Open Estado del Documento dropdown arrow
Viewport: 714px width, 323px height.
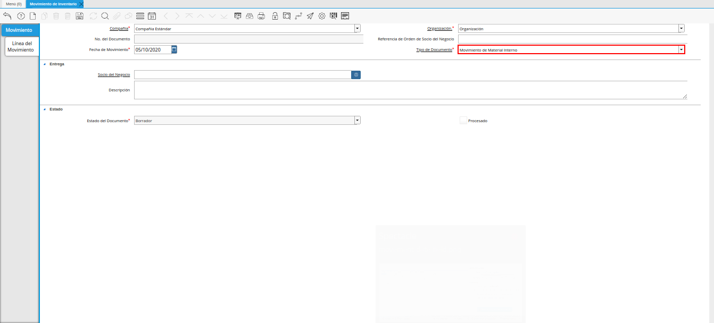point(358,121)
